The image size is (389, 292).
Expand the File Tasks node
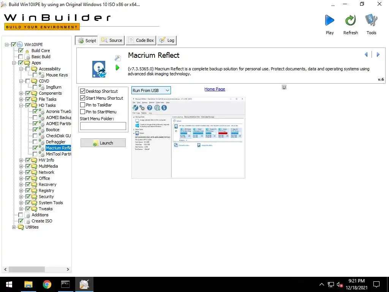click(21, 99)
